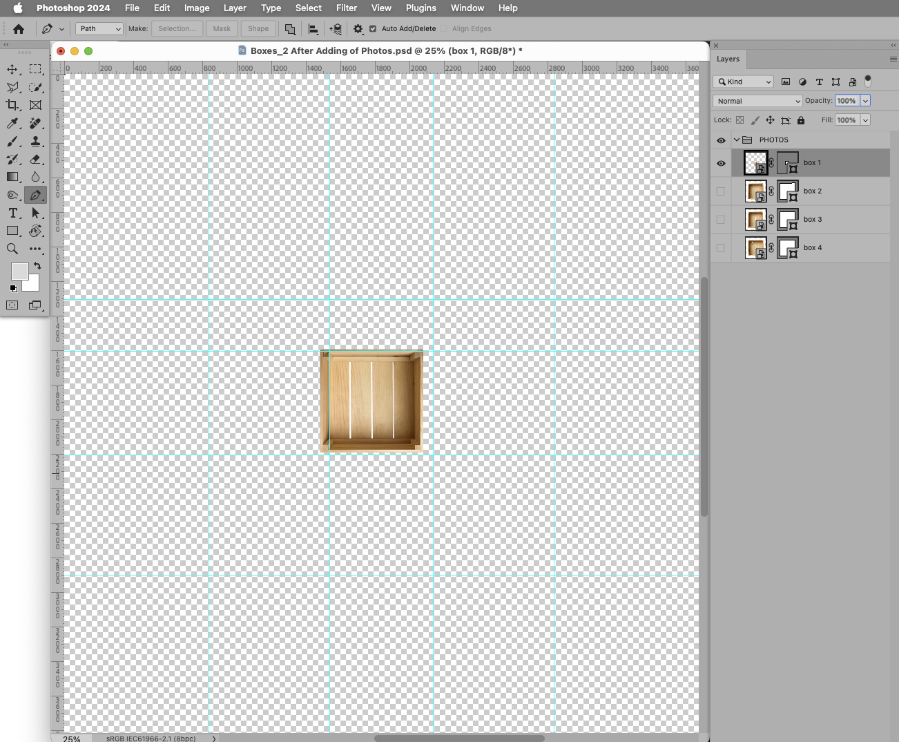The height and width of the screenshot is (742, 899).
Task: Hide the box 1 layer
Action: tap(721, 163)
